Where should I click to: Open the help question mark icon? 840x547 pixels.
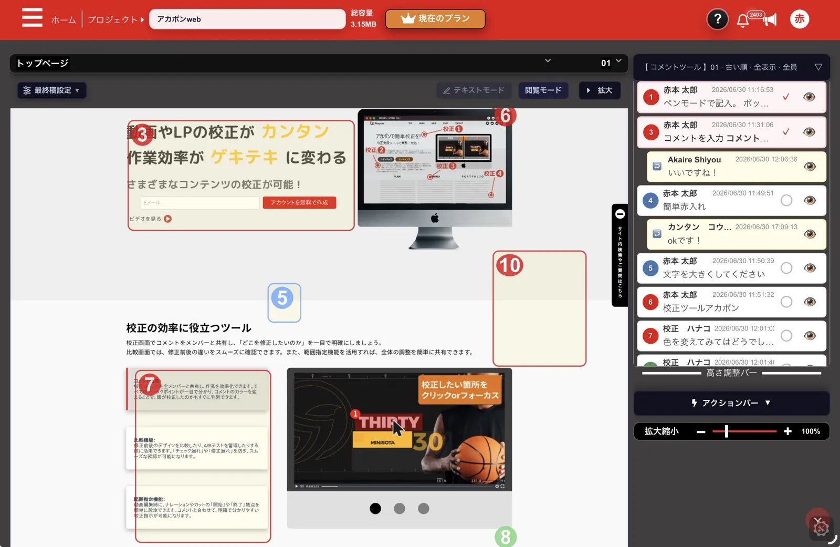point(717,19)
